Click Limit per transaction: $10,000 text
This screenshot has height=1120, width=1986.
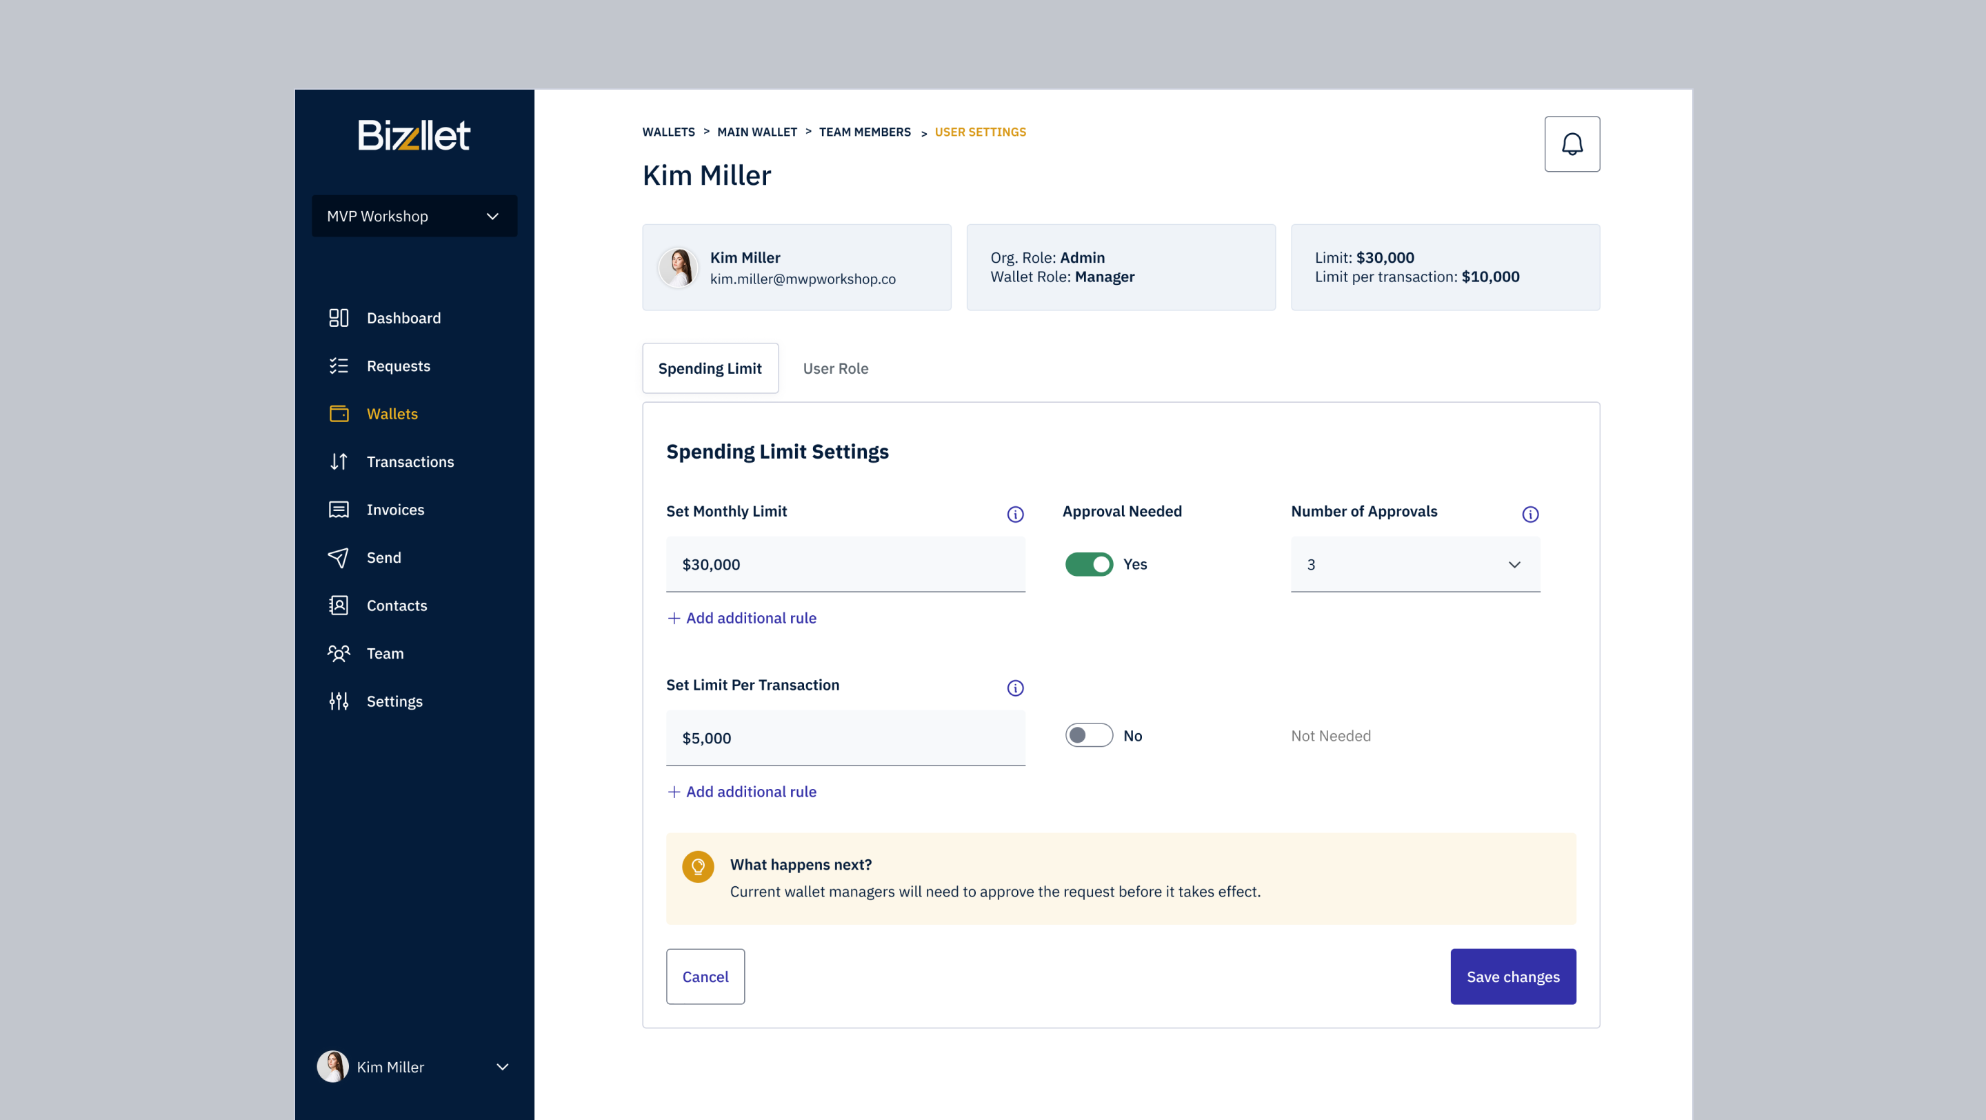pos(1416,277)
